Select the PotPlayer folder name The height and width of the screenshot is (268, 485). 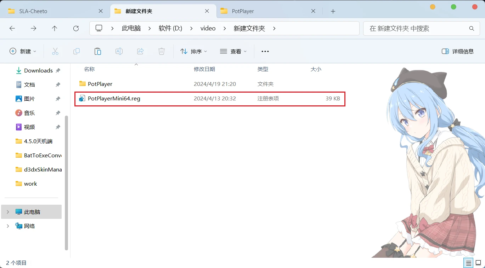[100, 84]
